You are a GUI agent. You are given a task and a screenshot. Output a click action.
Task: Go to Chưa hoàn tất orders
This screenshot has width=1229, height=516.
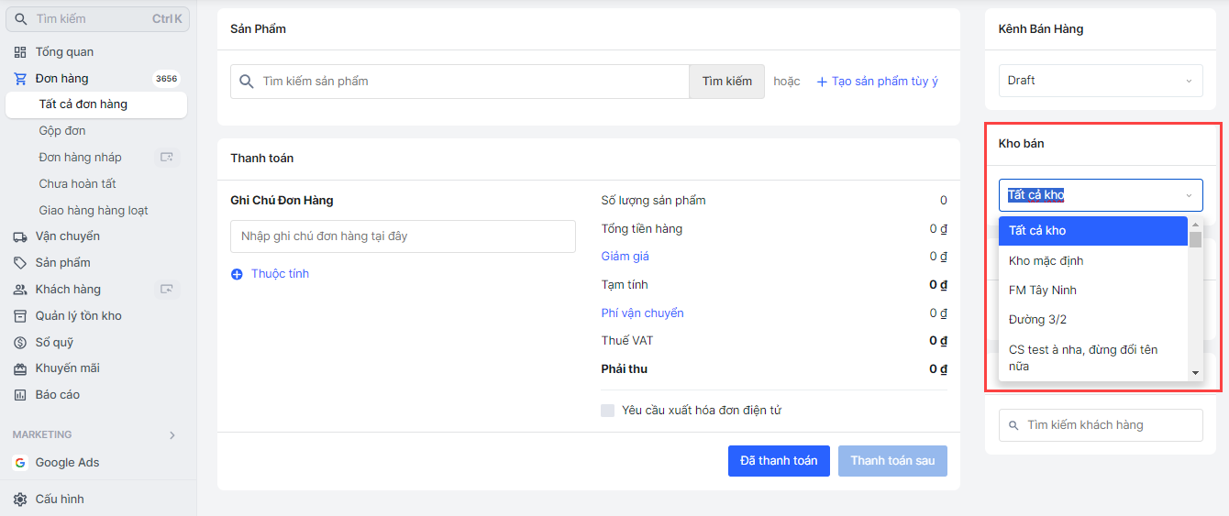click(x=77, y=184)
